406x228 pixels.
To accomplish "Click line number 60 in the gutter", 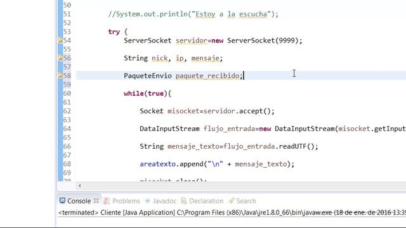I will [67, 93].
